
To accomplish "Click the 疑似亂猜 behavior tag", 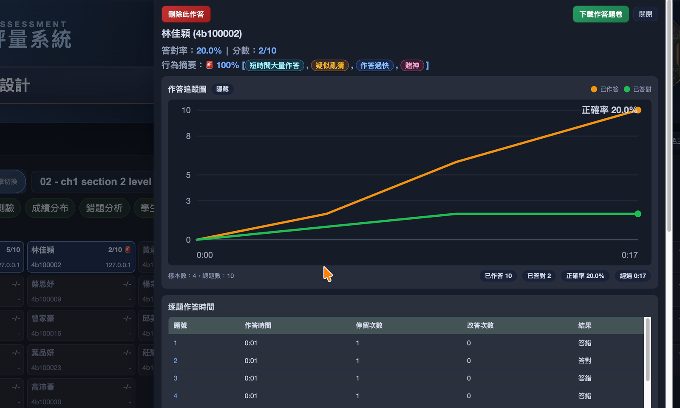I will (x=330, y=65).
